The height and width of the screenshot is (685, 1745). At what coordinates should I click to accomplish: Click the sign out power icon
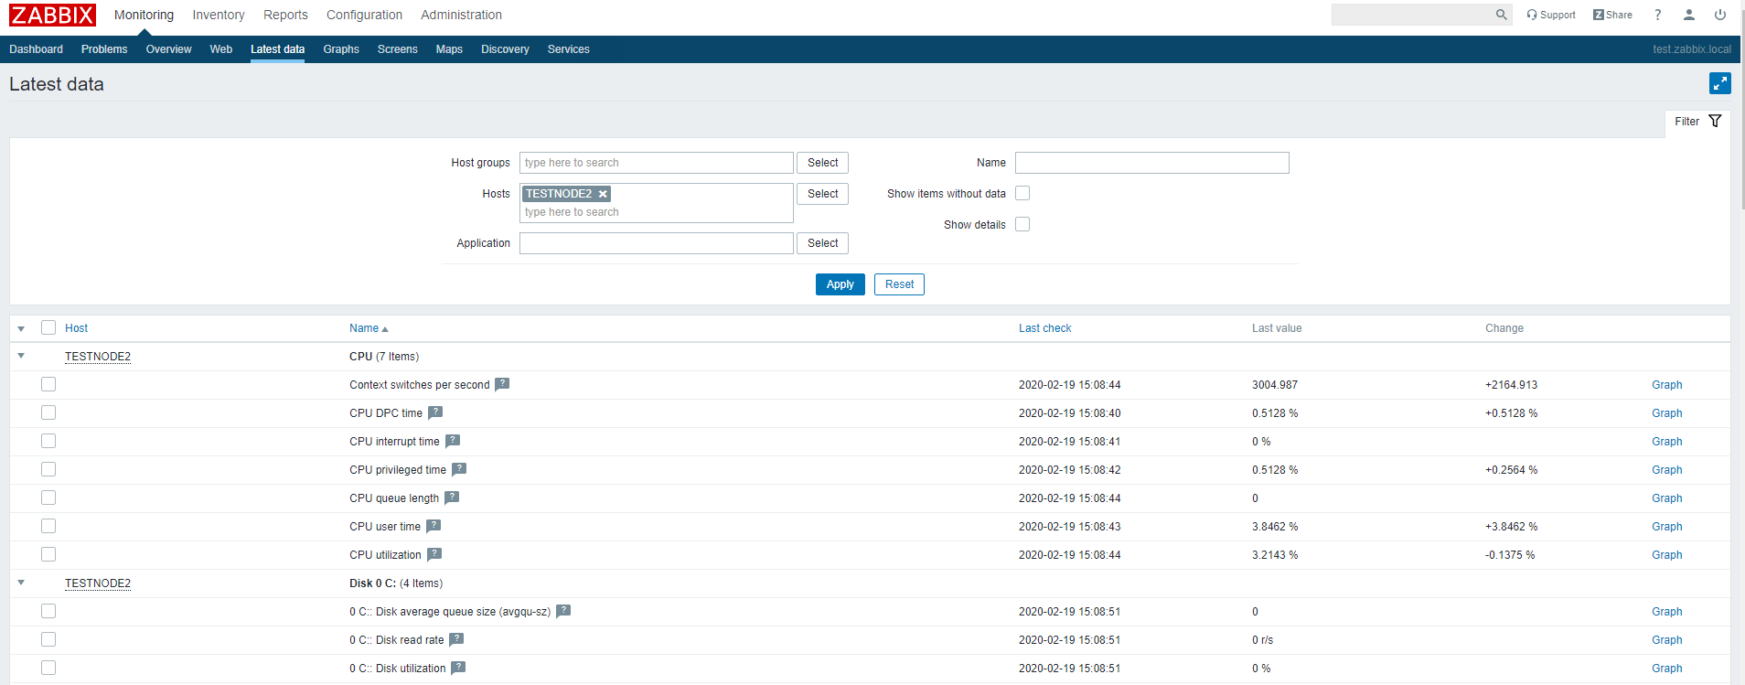(1719, 15)
